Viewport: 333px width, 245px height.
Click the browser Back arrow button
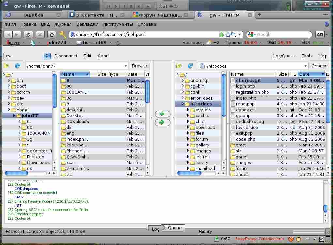8,35
